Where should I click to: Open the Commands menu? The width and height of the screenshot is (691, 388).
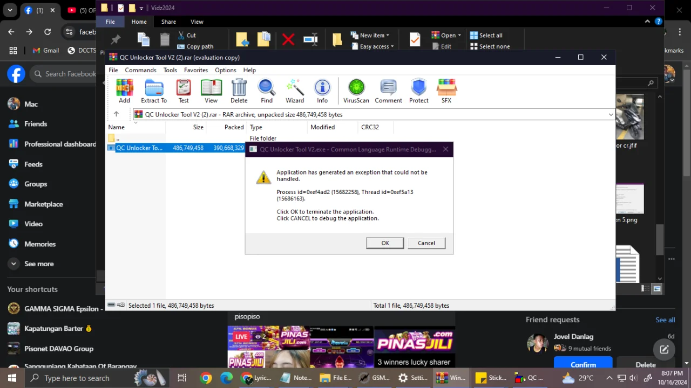coord(140,70)
